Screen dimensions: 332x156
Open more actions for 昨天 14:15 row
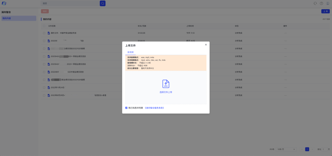[285, 41]
